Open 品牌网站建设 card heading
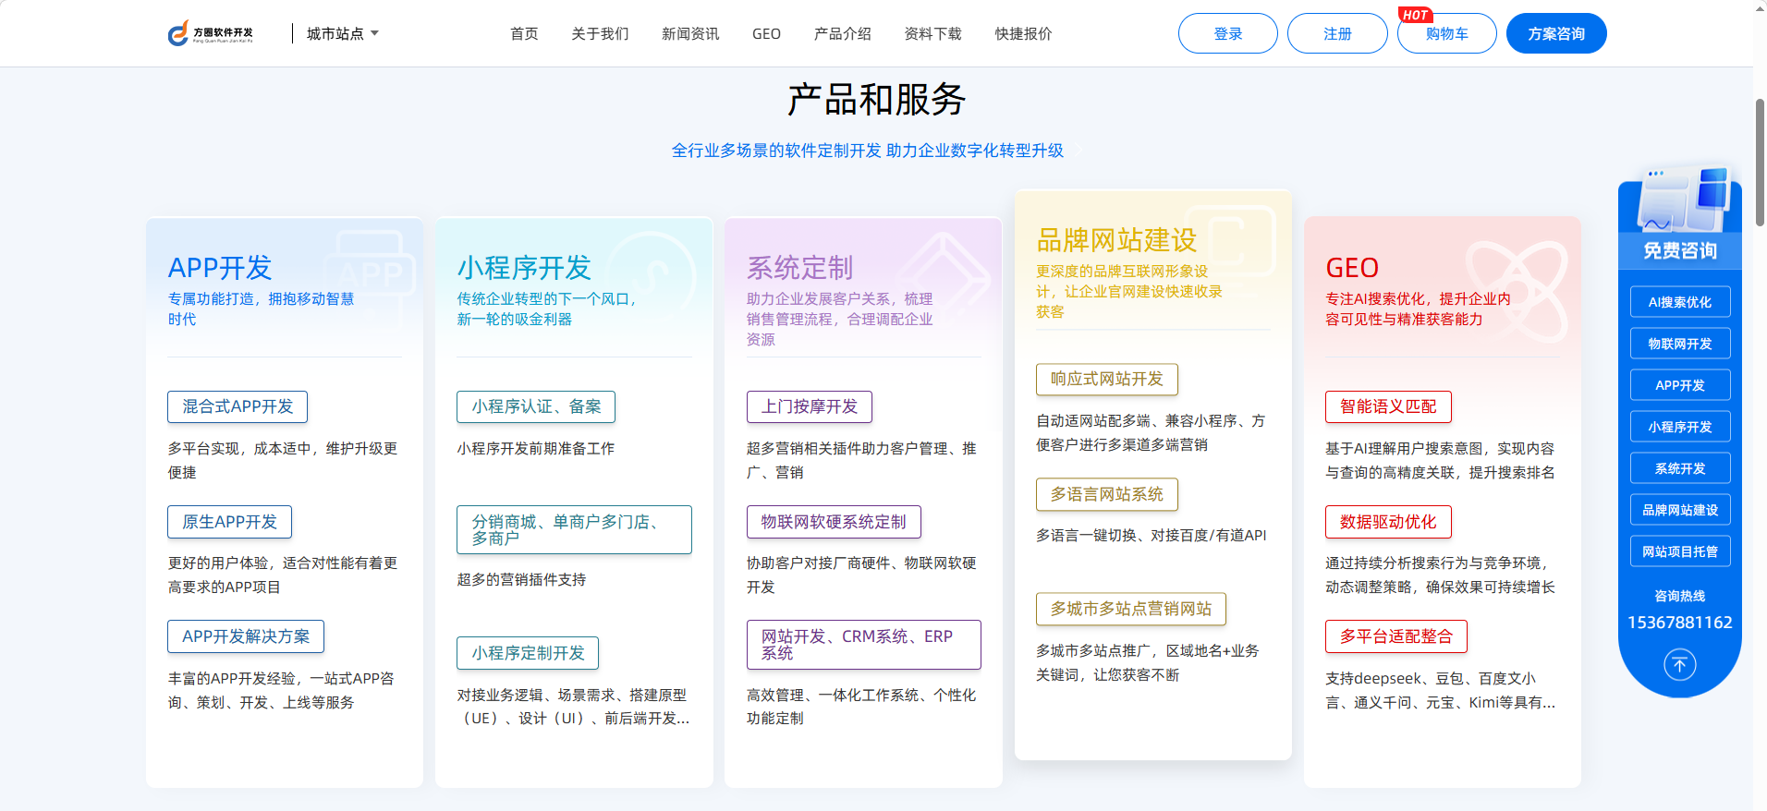The width and height of the screenshot is (1767, 811). click(1116, 240)
